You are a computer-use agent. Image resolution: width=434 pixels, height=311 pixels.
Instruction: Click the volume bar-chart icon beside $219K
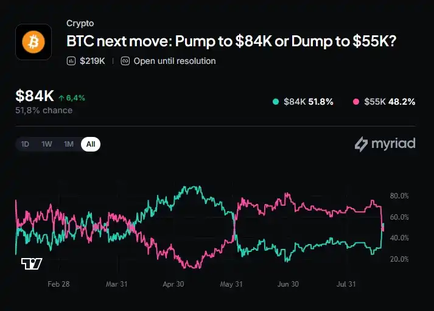[x=71, y=61]
